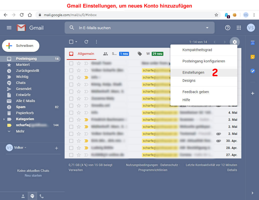This screenshot has width=259, height=200.
Task: Open Google Keep in the side panel
Action: coord(252,57)
